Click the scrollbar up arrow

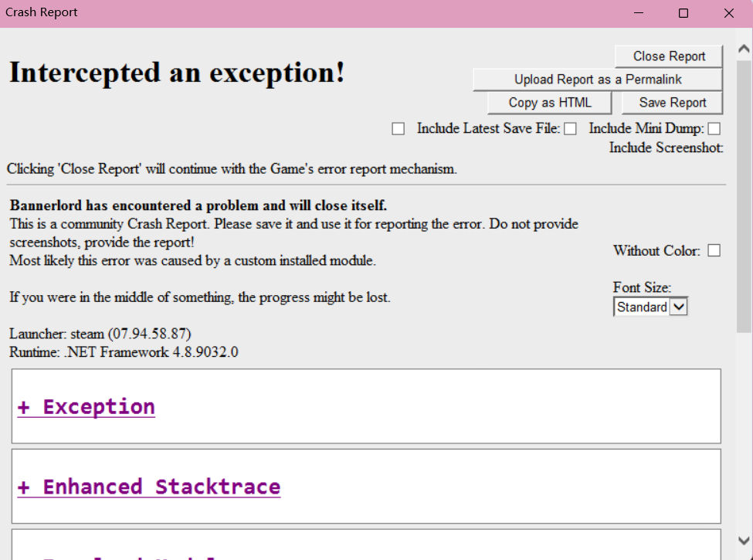pos(744,49)
